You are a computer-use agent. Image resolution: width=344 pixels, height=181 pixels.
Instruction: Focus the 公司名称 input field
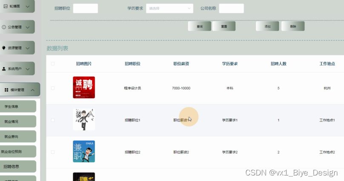tap(232, 8)
